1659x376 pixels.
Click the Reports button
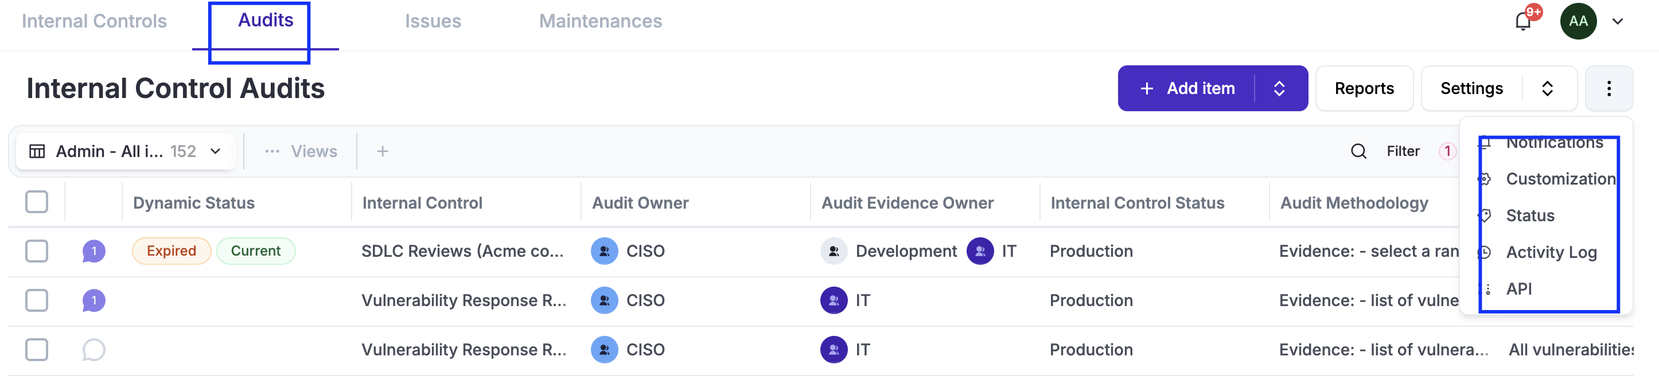pos(1364,88)
